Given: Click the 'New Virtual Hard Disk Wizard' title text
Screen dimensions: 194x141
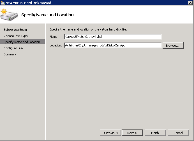Looking at the screenshot, I should click(x=28, y=3).
